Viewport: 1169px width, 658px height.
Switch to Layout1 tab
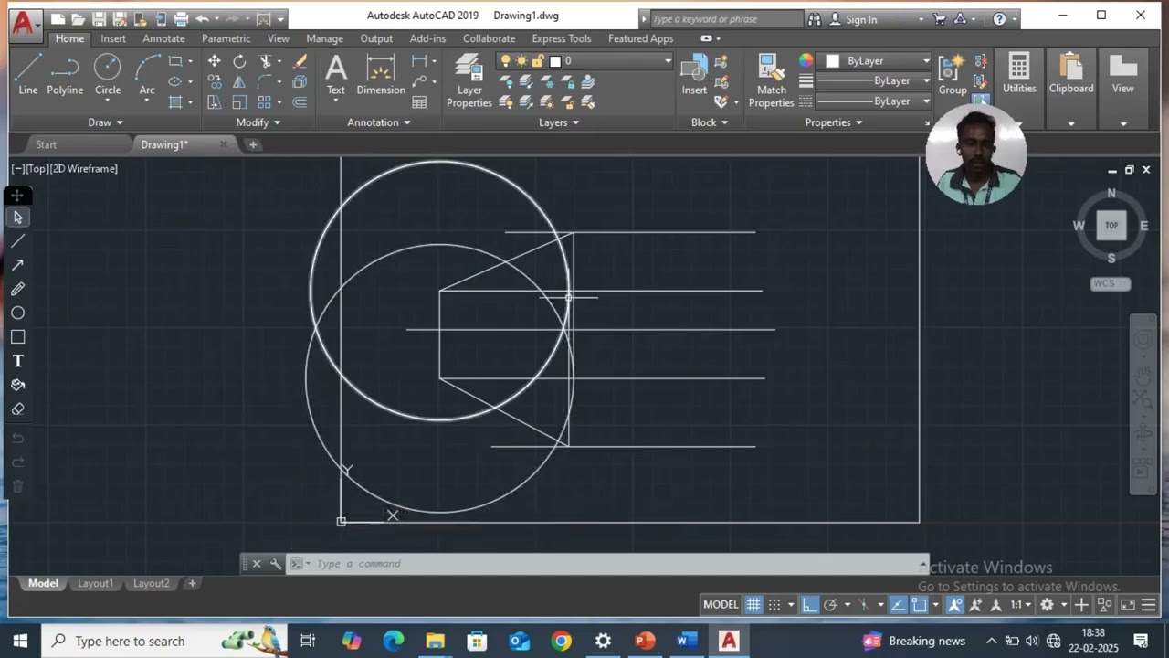coord(95,583)
